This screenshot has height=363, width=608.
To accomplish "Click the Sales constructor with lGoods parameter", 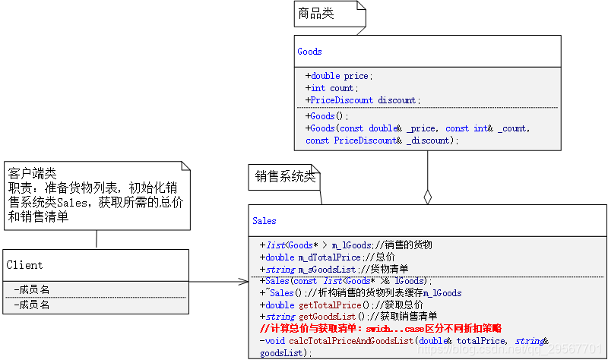I will tap(346, 281).
